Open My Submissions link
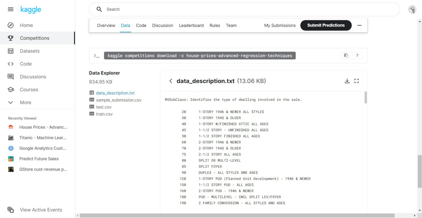Image resolution: width=422 pixels, height=218 pixels. pyautogui.click(x=280, y=25)
